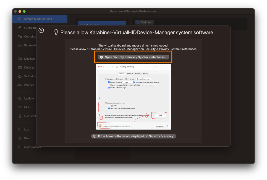Image resolution: width=267 pixels, height=180 pixels.
Task: Click the Virtual Keyboard puzzle piece icon
Action: click(x=20, y=76)
